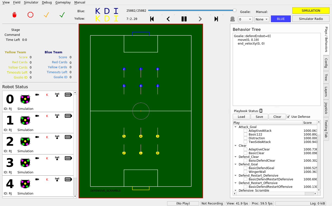Image resolution: width=332 pixels, height=206 pixels.
Task: Collapse the Attack_Goal play group
Action: [x=235, y=127]
